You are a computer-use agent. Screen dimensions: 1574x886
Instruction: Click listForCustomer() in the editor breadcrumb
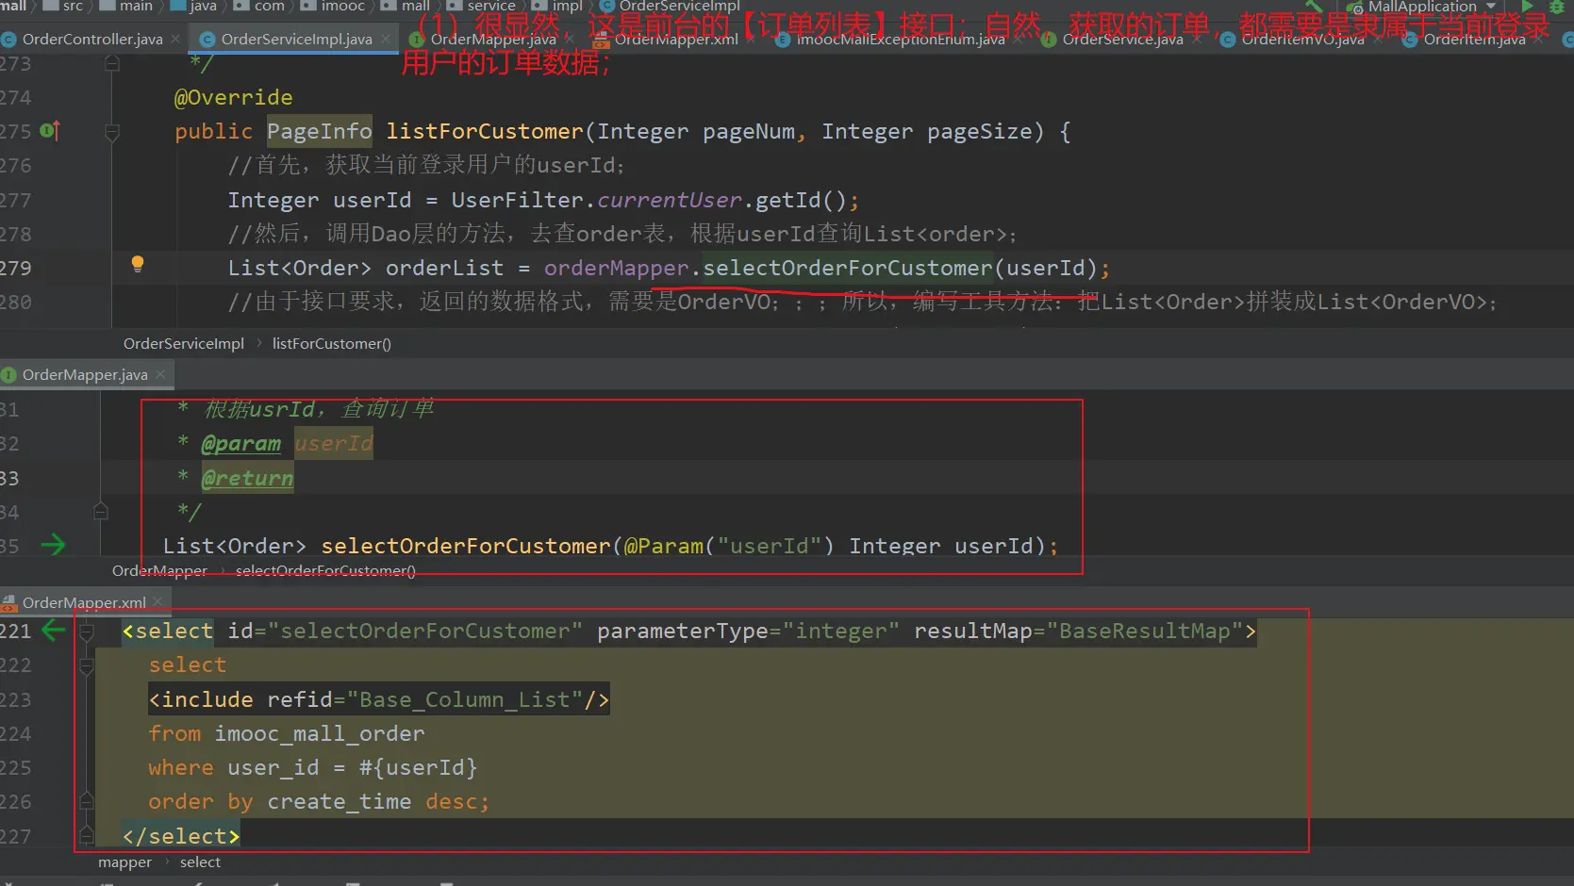331,343
